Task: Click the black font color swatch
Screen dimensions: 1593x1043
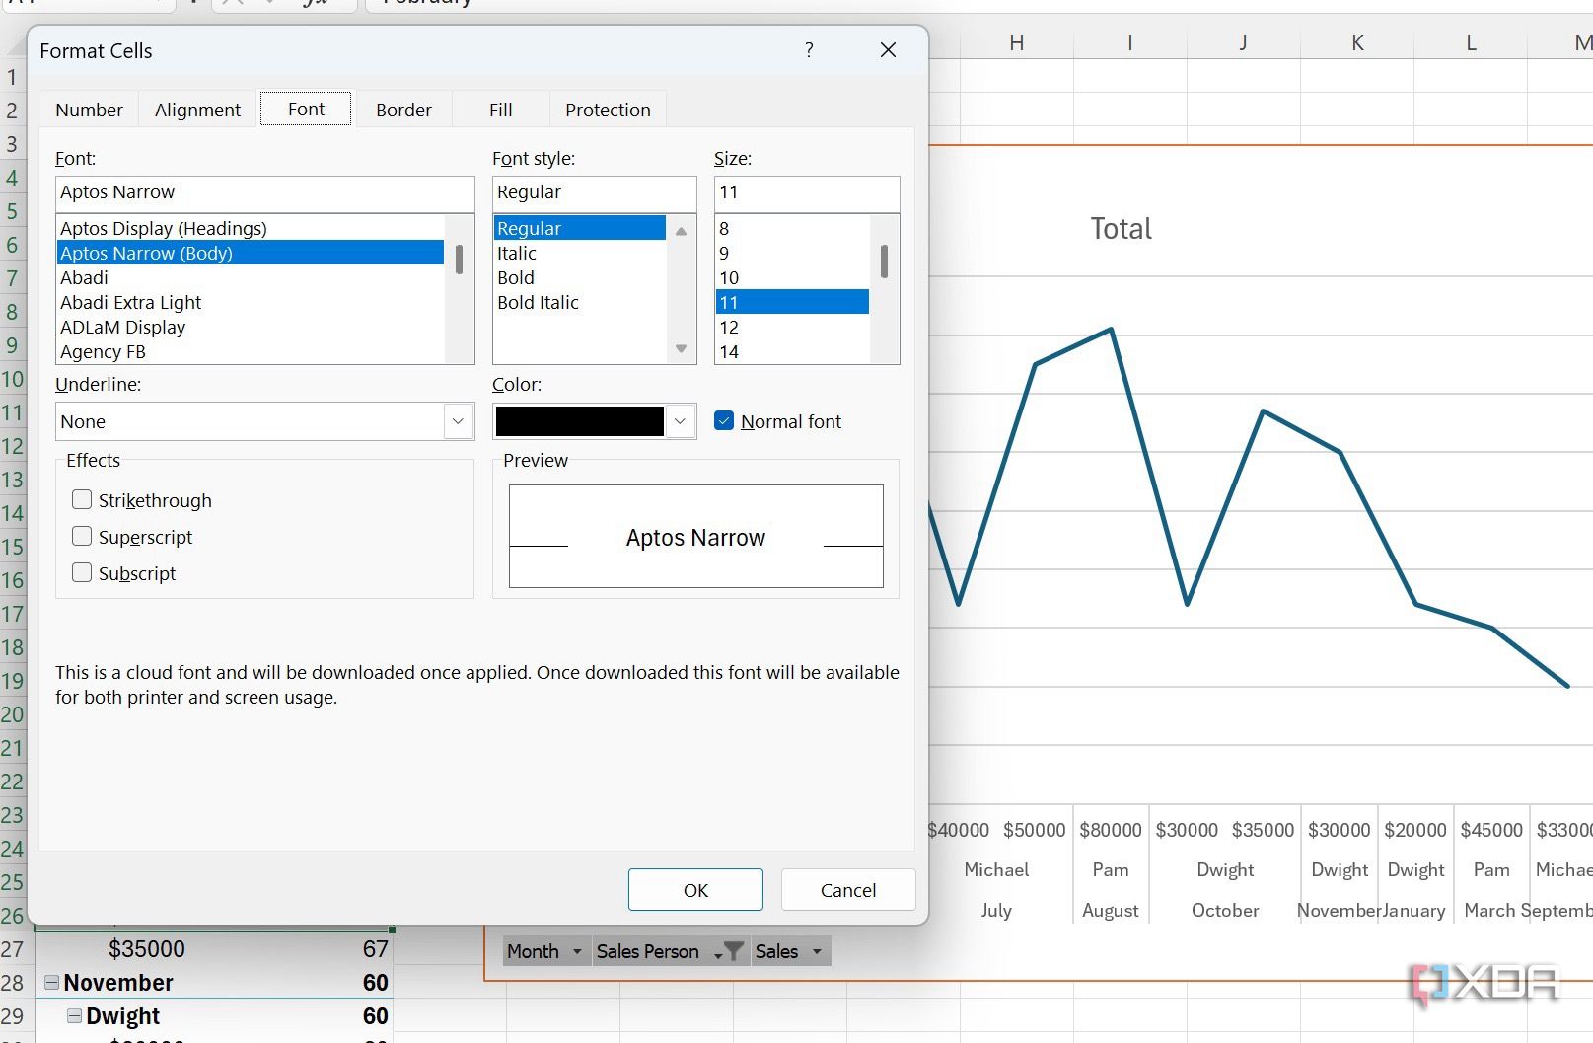Action: click(x=580, y=421)
